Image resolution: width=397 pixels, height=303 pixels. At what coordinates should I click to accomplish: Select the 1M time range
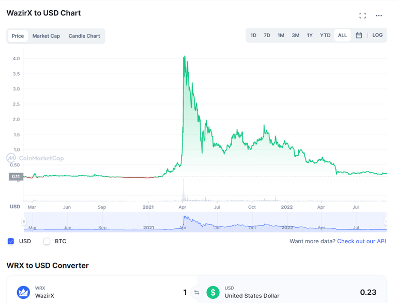point(281,36)
